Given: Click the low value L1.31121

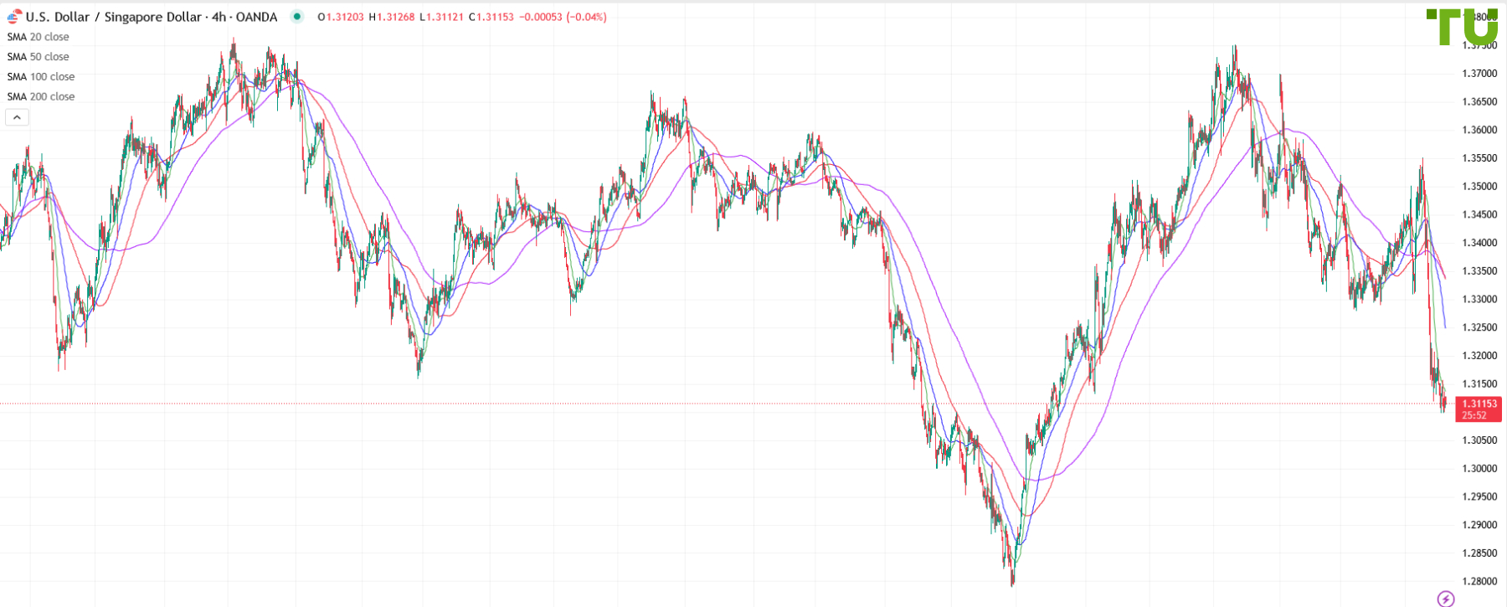Looking at the screenshot, I should click(x=441, y=17).
